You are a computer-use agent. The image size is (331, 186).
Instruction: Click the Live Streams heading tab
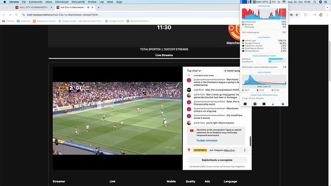164,55
